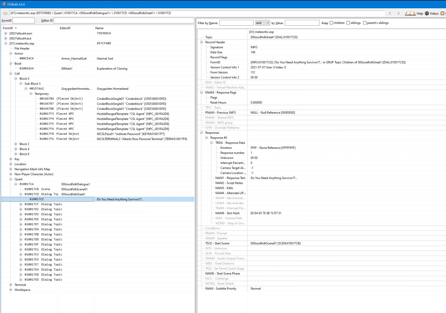Click the Help label in toolbar
Viewport: 446px width, 313px height.
pyautogui.click(x=420, y=14)
